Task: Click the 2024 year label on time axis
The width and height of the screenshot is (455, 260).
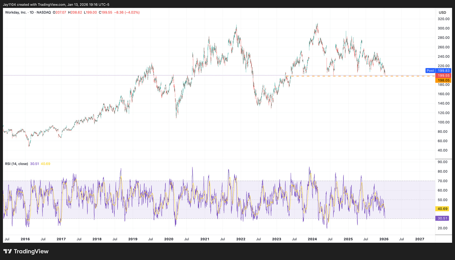Action: coord(312,239)
